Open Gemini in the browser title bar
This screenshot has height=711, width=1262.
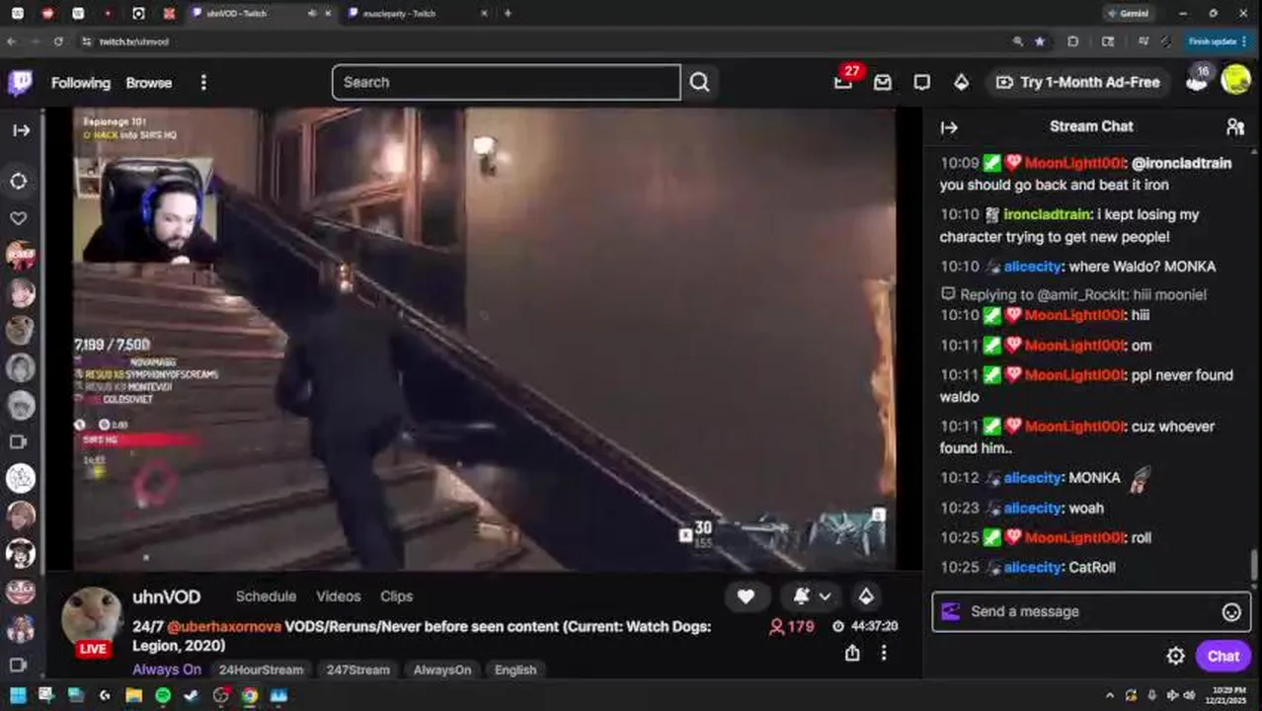1128,14
